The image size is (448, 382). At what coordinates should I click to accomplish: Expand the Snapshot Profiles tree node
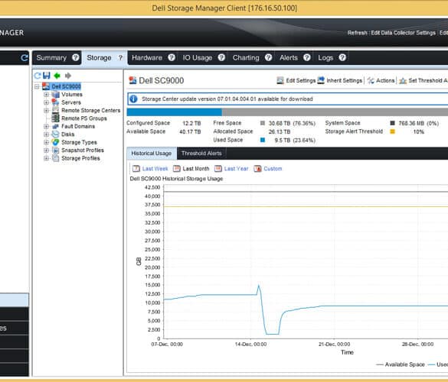46,151
